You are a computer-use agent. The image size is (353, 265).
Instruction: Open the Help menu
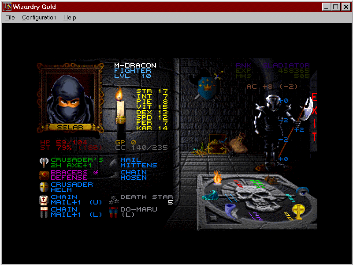(x=70, y=17)
